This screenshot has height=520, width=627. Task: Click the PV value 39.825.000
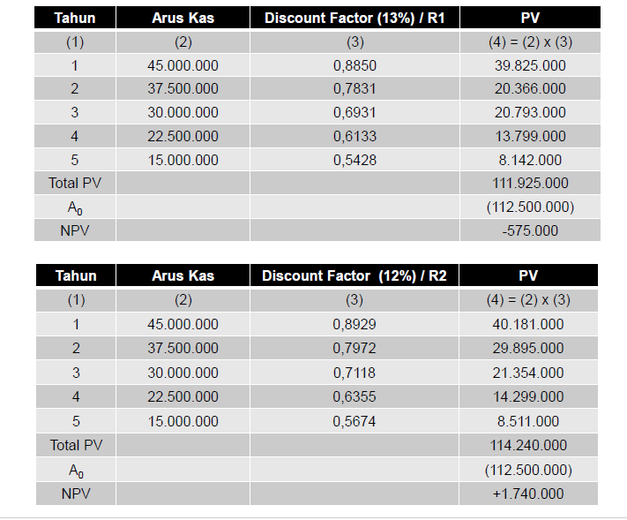tap(530, 65)
